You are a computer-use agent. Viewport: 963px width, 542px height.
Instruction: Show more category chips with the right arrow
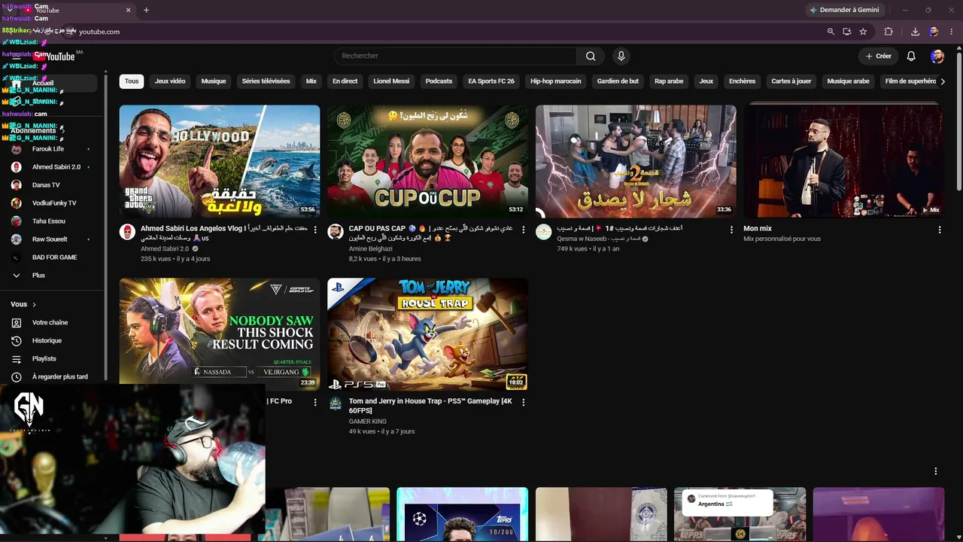click(x=943, y=81)
